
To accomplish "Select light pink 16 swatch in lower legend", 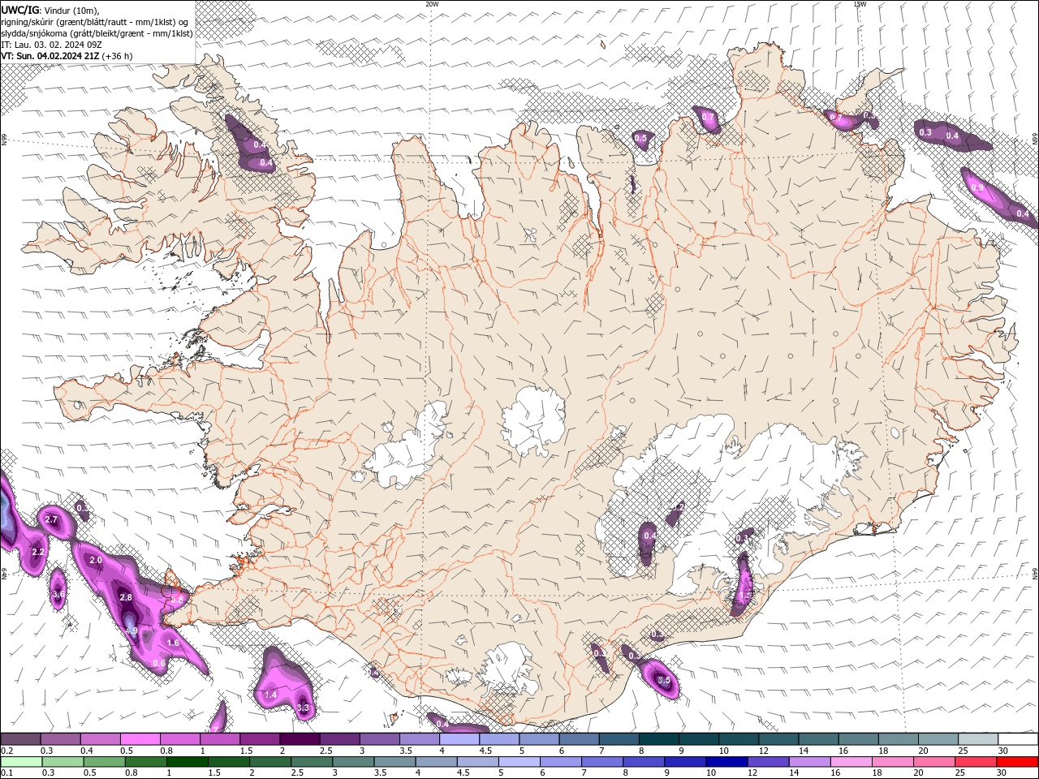I will tap(851, 762).
